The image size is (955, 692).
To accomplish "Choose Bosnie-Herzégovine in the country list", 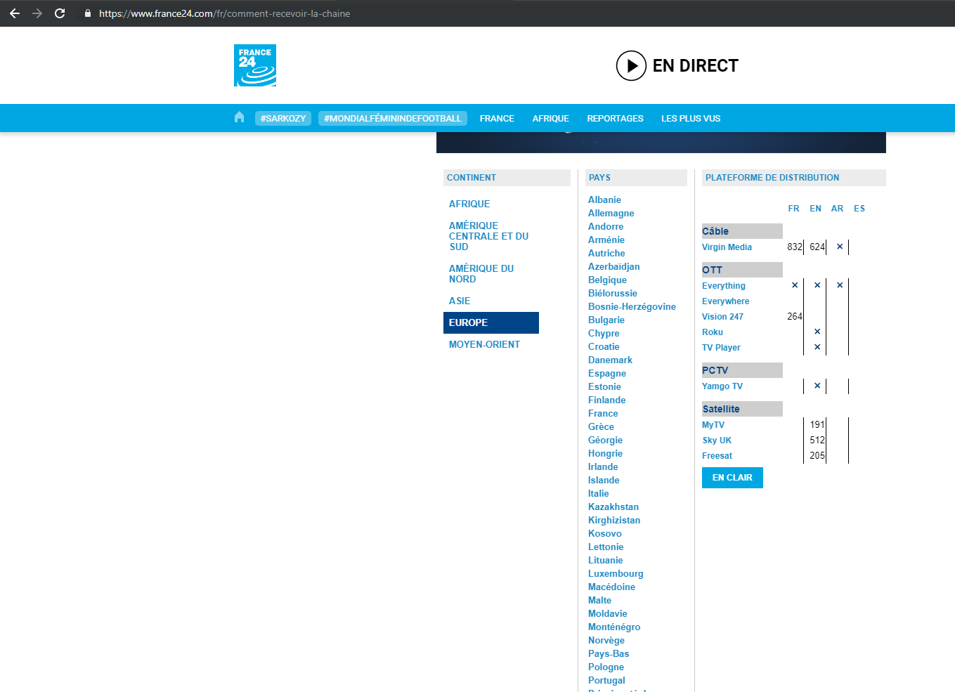I will point(632,306).
